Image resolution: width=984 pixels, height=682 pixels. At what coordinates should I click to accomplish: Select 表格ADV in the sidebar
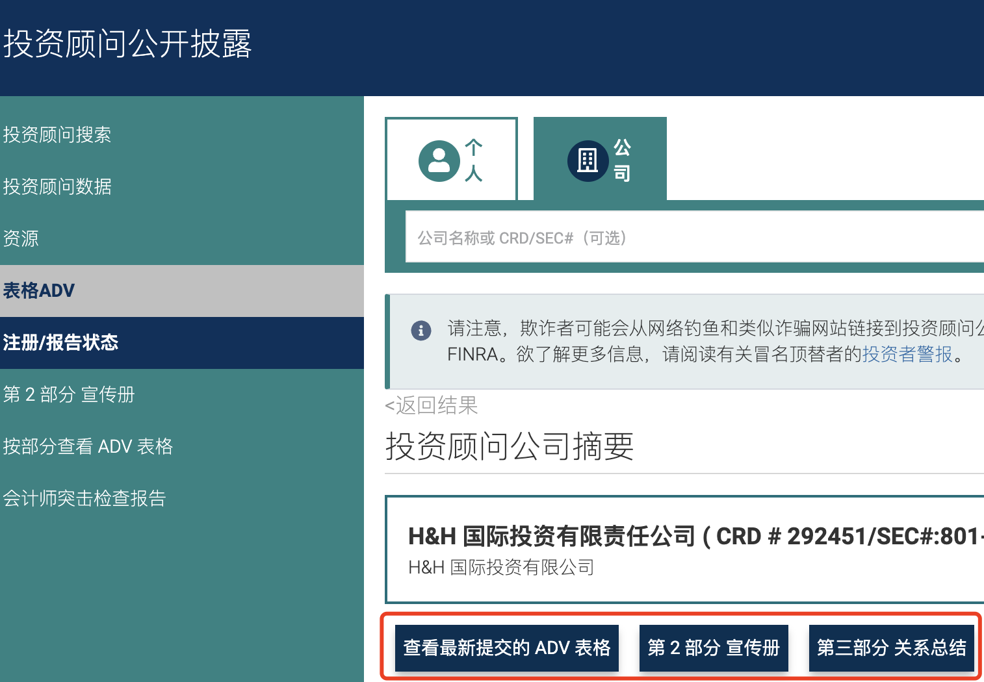182,290
